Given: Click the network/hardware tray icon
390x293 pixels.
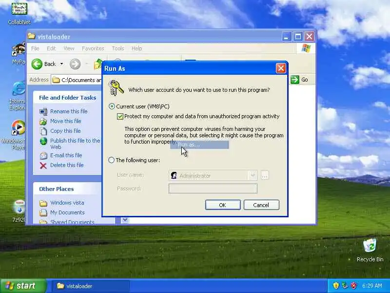Looking at the screenshot, I should click(345, 286).
